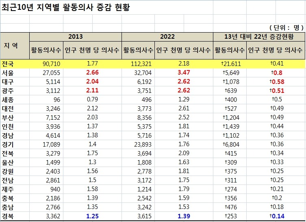Click the '경남' row label
The height and width of the screenshot is (222, 306).
point(8,136)
